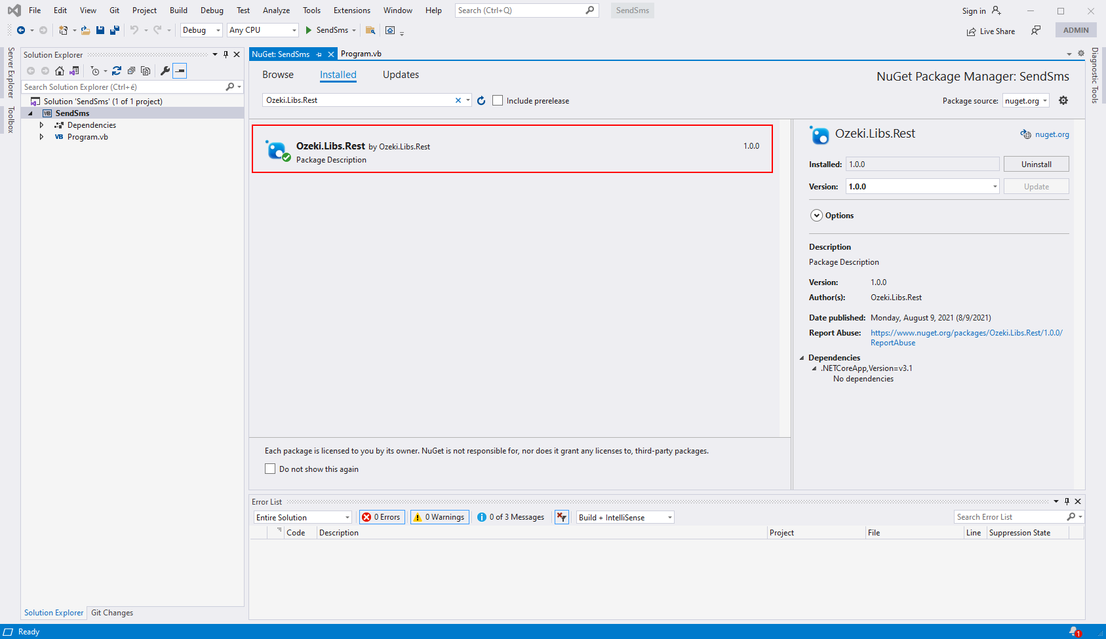The width and height of the screenshot is (1106, 639).
Task: Click Show All Files icon
Action: tap(146, 71)
